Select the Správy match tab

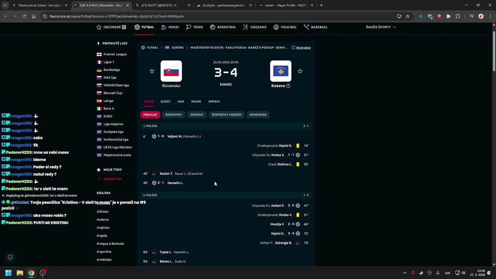214,102
